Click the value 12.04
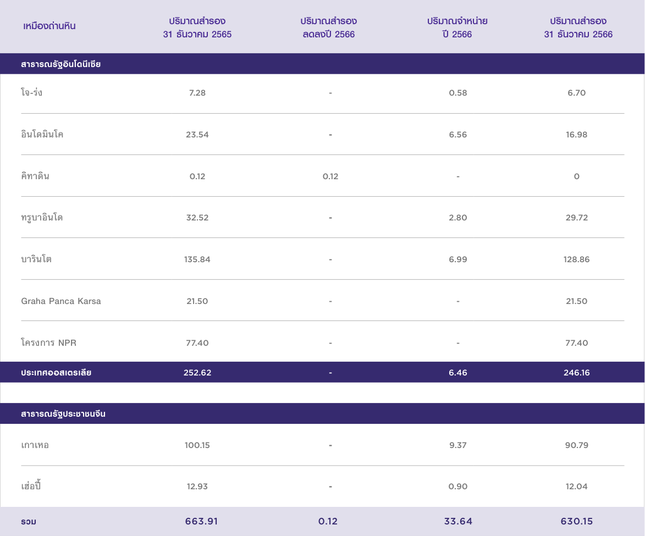Image resolution: width=645 pixels, height=536 pixels. (577, 487)
